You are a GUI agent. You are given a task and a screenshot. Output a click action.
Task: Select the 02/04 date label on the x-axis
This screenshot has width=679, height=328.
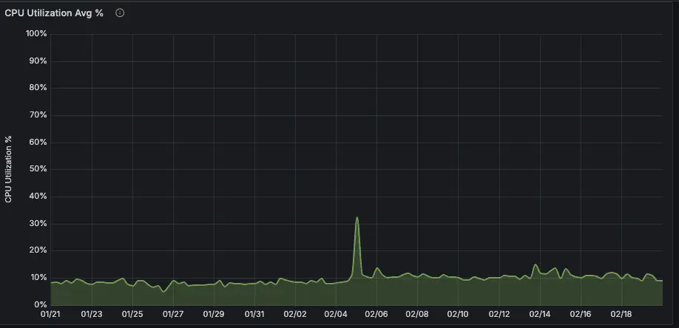[x=336, y=315]
